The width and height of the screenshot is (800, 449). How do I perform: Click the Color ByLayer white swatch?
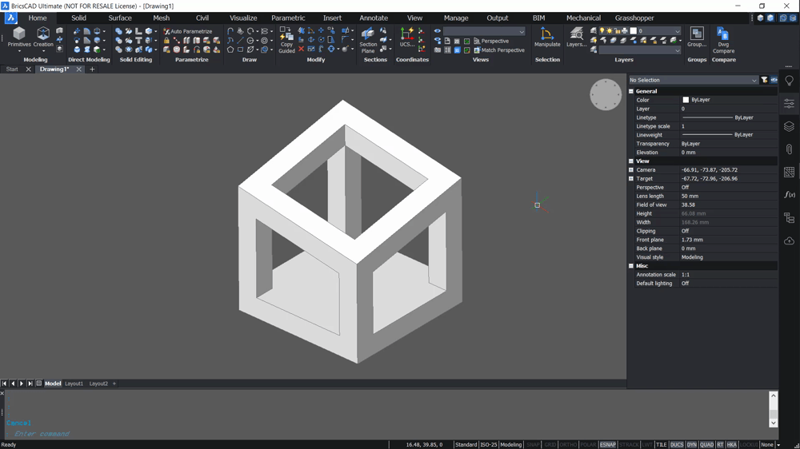(686, 100)
